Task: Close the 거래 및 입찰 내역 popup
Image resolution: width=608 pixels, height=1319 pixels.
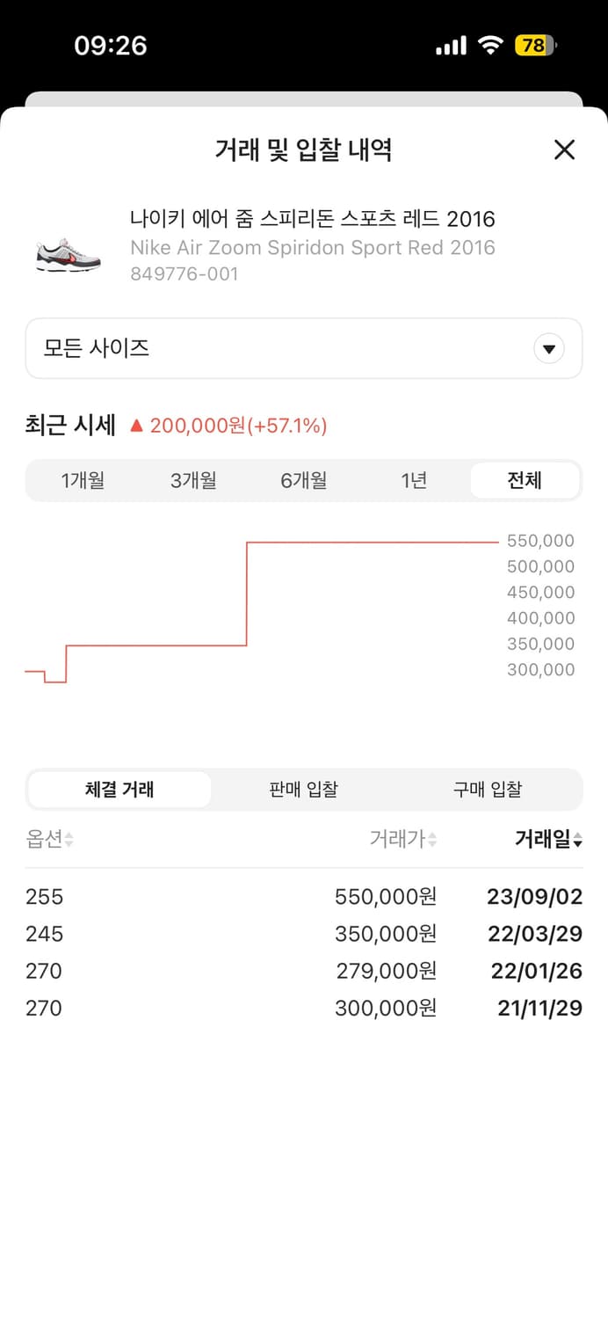Action: pyautogui.click(x=563, y=150)
